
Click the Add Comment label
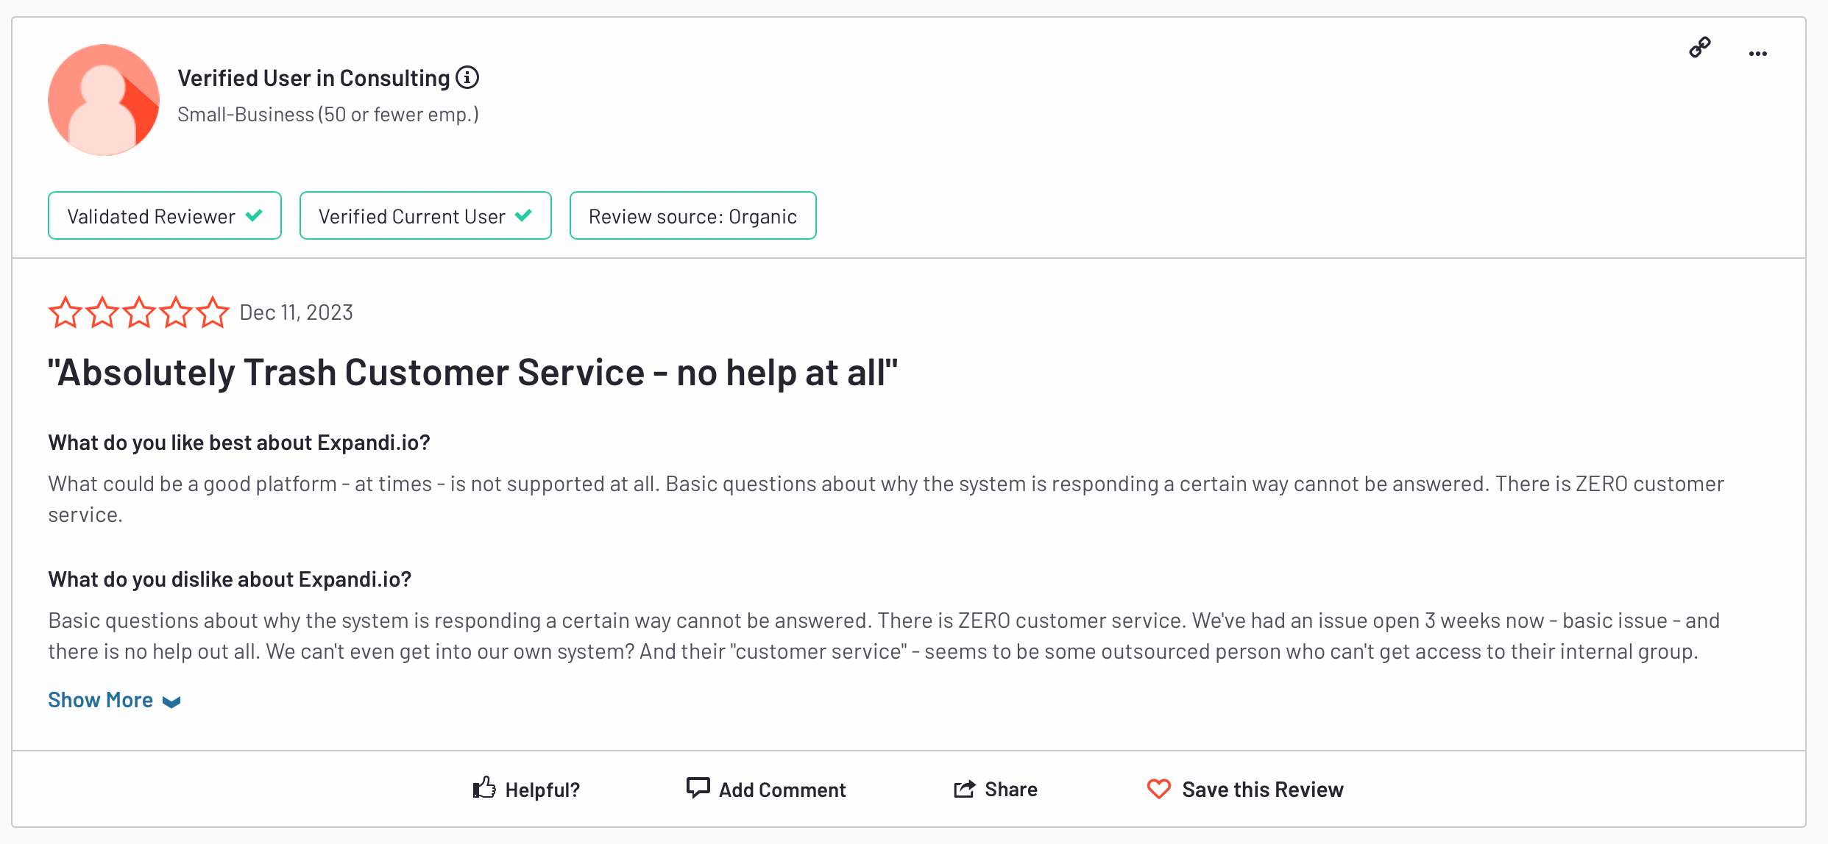coord(782,790)
